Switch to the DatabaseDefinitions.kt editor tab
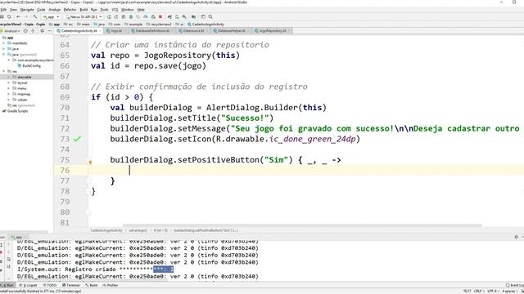Image resolution: width=524 pixels, height=294 pixels. click(x=151, y=31)
